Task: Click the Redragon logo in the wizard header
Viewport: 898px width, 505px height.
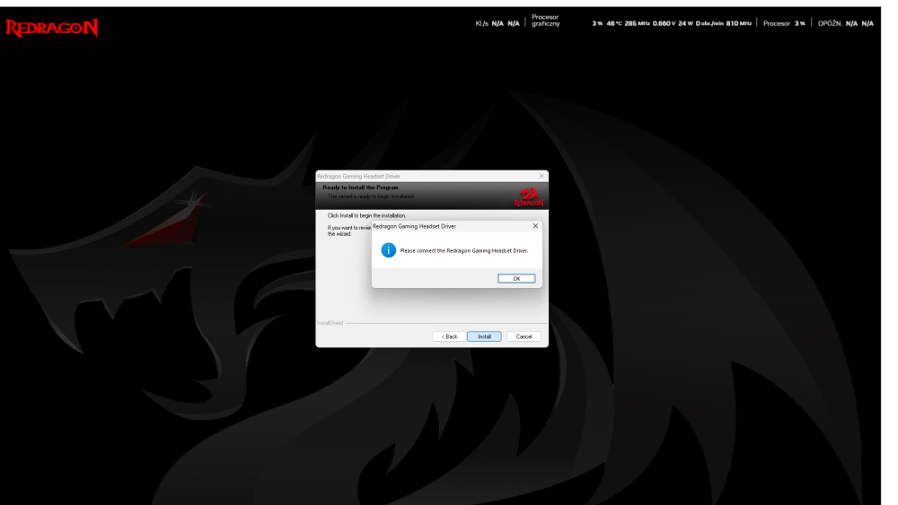Action: coord(529,196)
